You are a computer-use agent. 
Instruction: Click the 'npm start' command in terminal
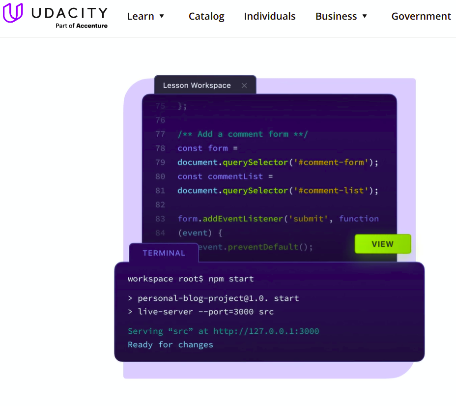[x=231, y=279]
